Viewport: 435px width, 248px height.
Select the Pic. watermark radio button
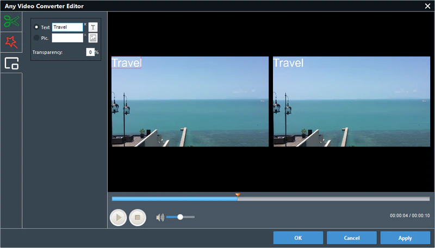[x=36, y=38]
